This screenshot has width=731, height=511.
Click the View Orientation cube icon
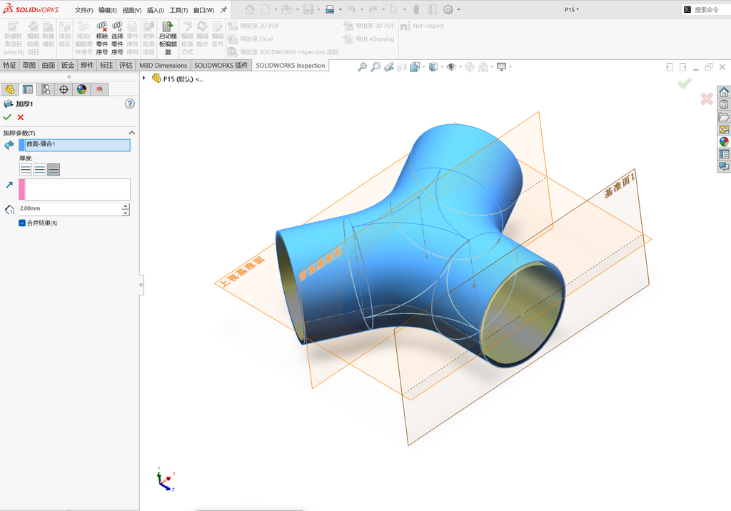(415, 67)
